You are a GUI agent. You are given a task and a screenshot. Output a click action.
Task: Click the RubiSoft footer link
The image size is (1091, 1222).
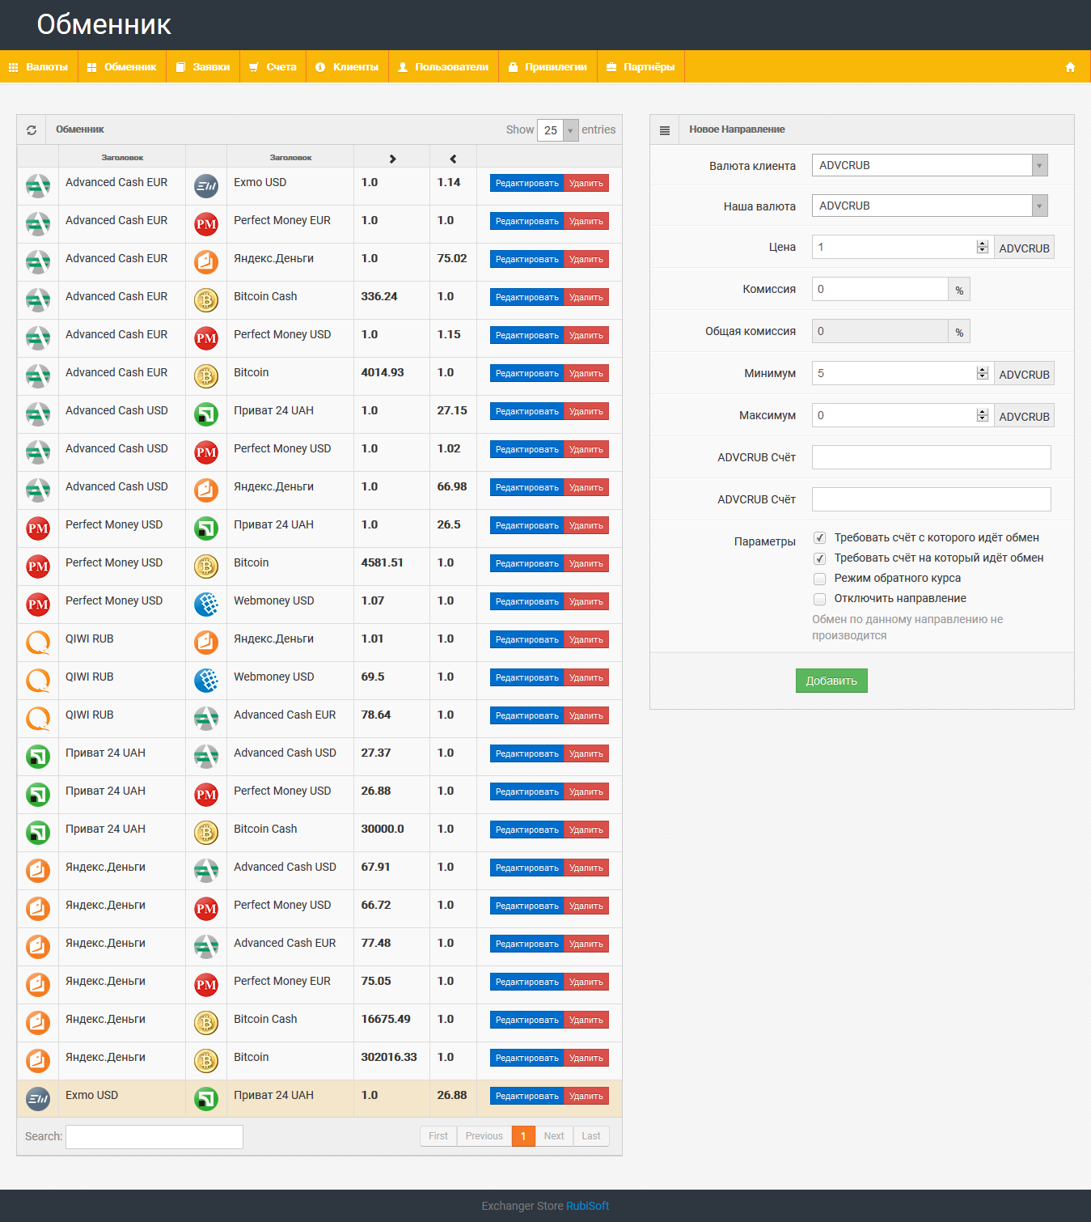coord(588,1206)
